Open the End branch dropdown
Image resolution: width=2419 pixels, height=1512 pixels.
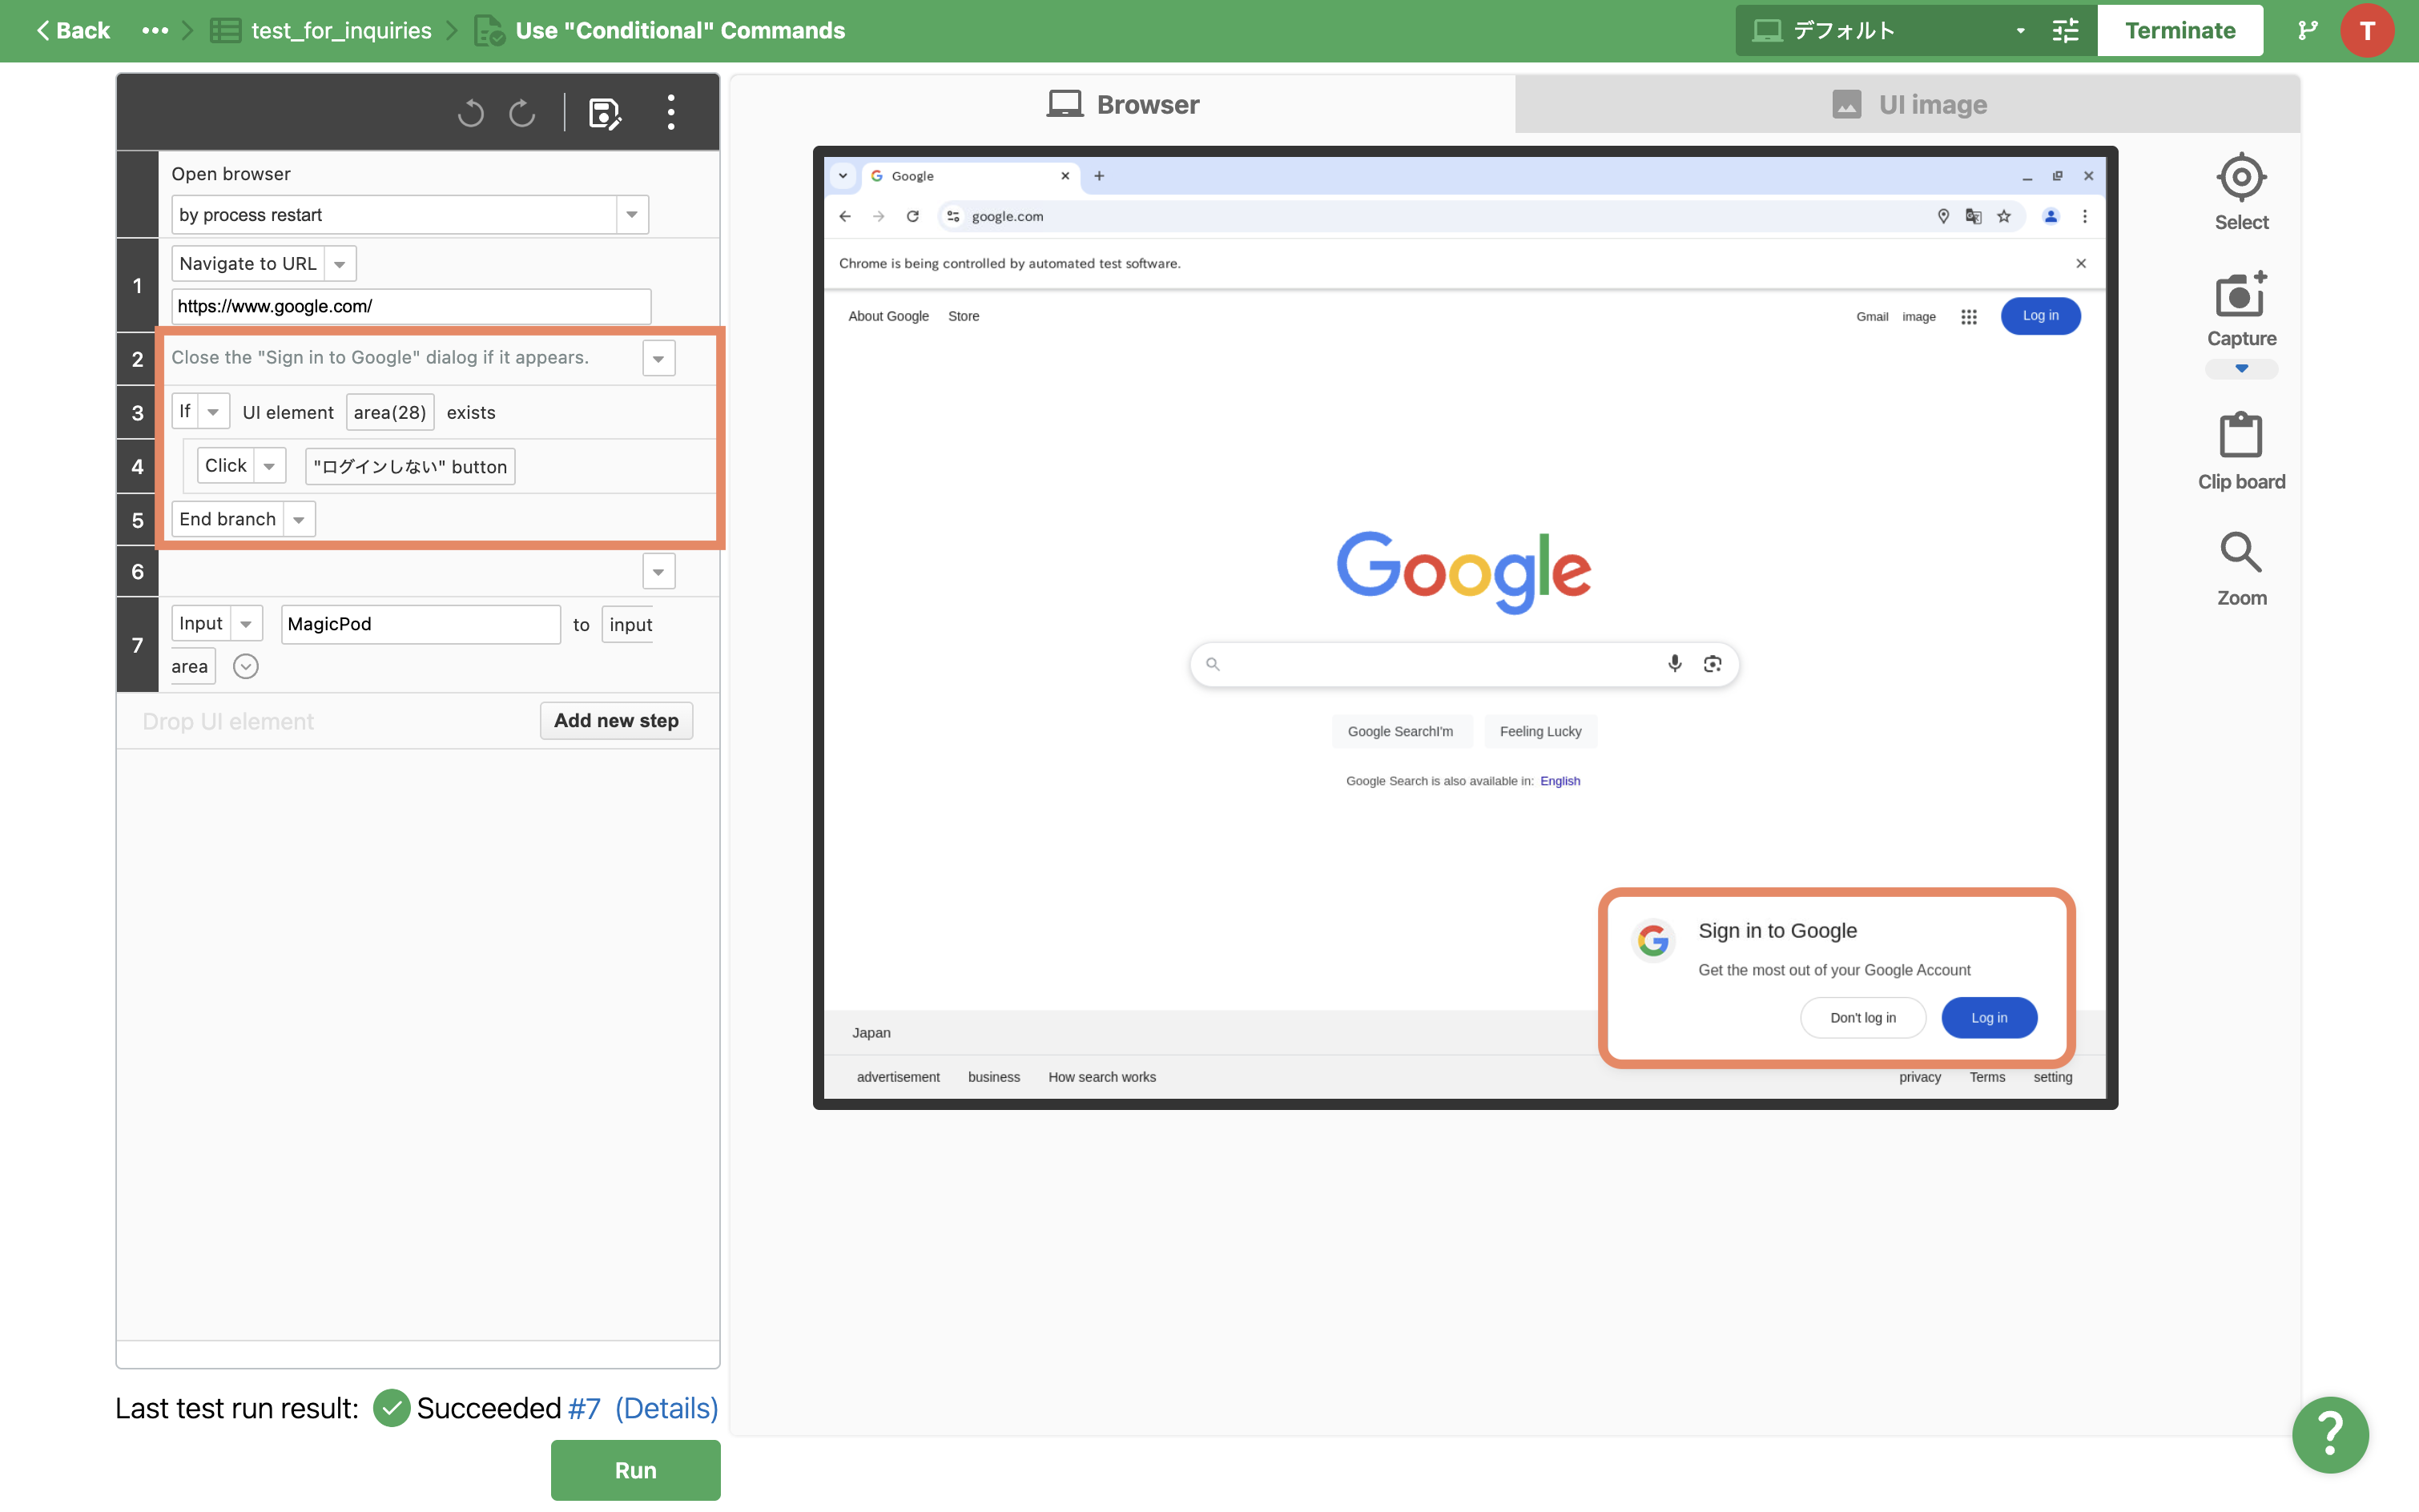[x=298, y=519]
